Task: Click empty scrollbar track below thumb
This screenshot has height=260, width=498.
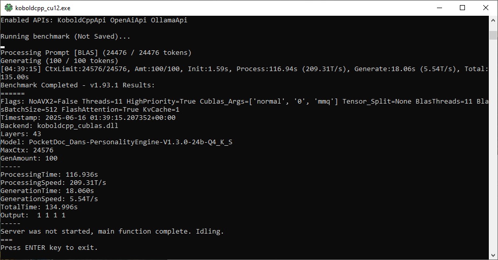Action: pyautogui.click(x=493, y=145)
